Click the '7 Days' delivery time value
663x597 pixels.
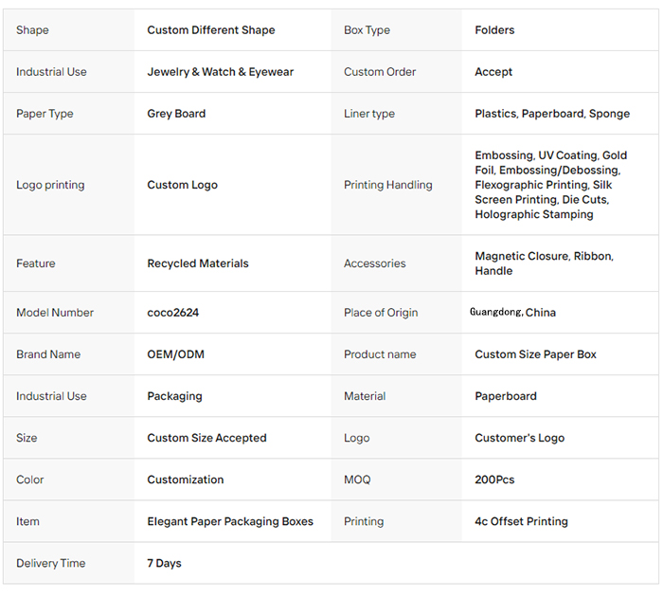click(x=164, y=563)
